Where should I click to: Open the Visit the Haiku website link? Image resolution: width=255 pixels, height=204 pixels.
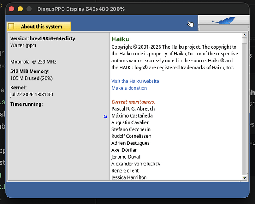click(135, 81)
